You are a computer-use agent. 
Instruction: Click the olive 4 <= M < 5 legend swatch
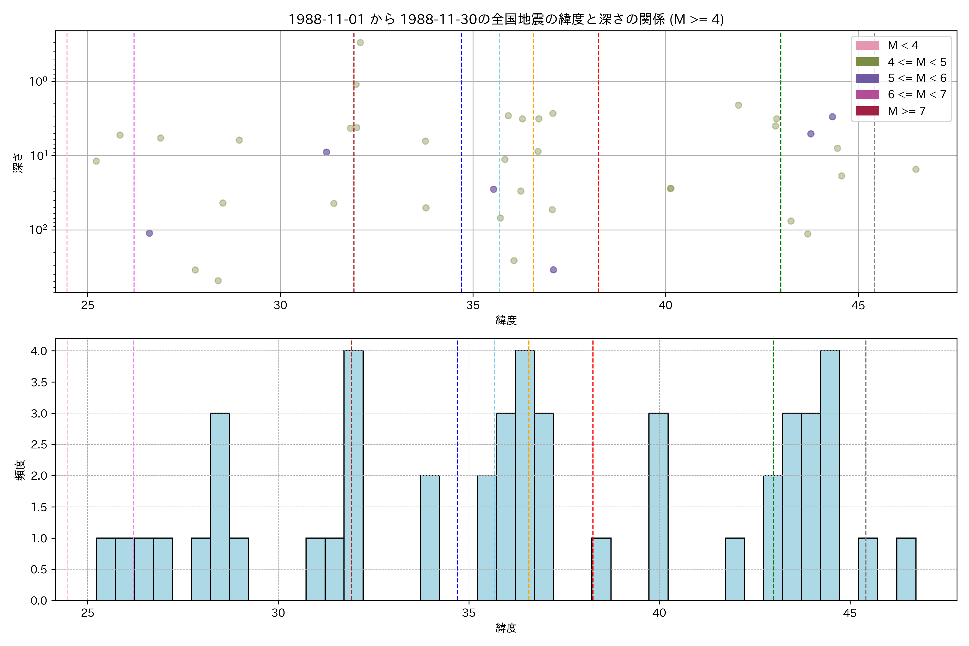[x=867, y=62]
